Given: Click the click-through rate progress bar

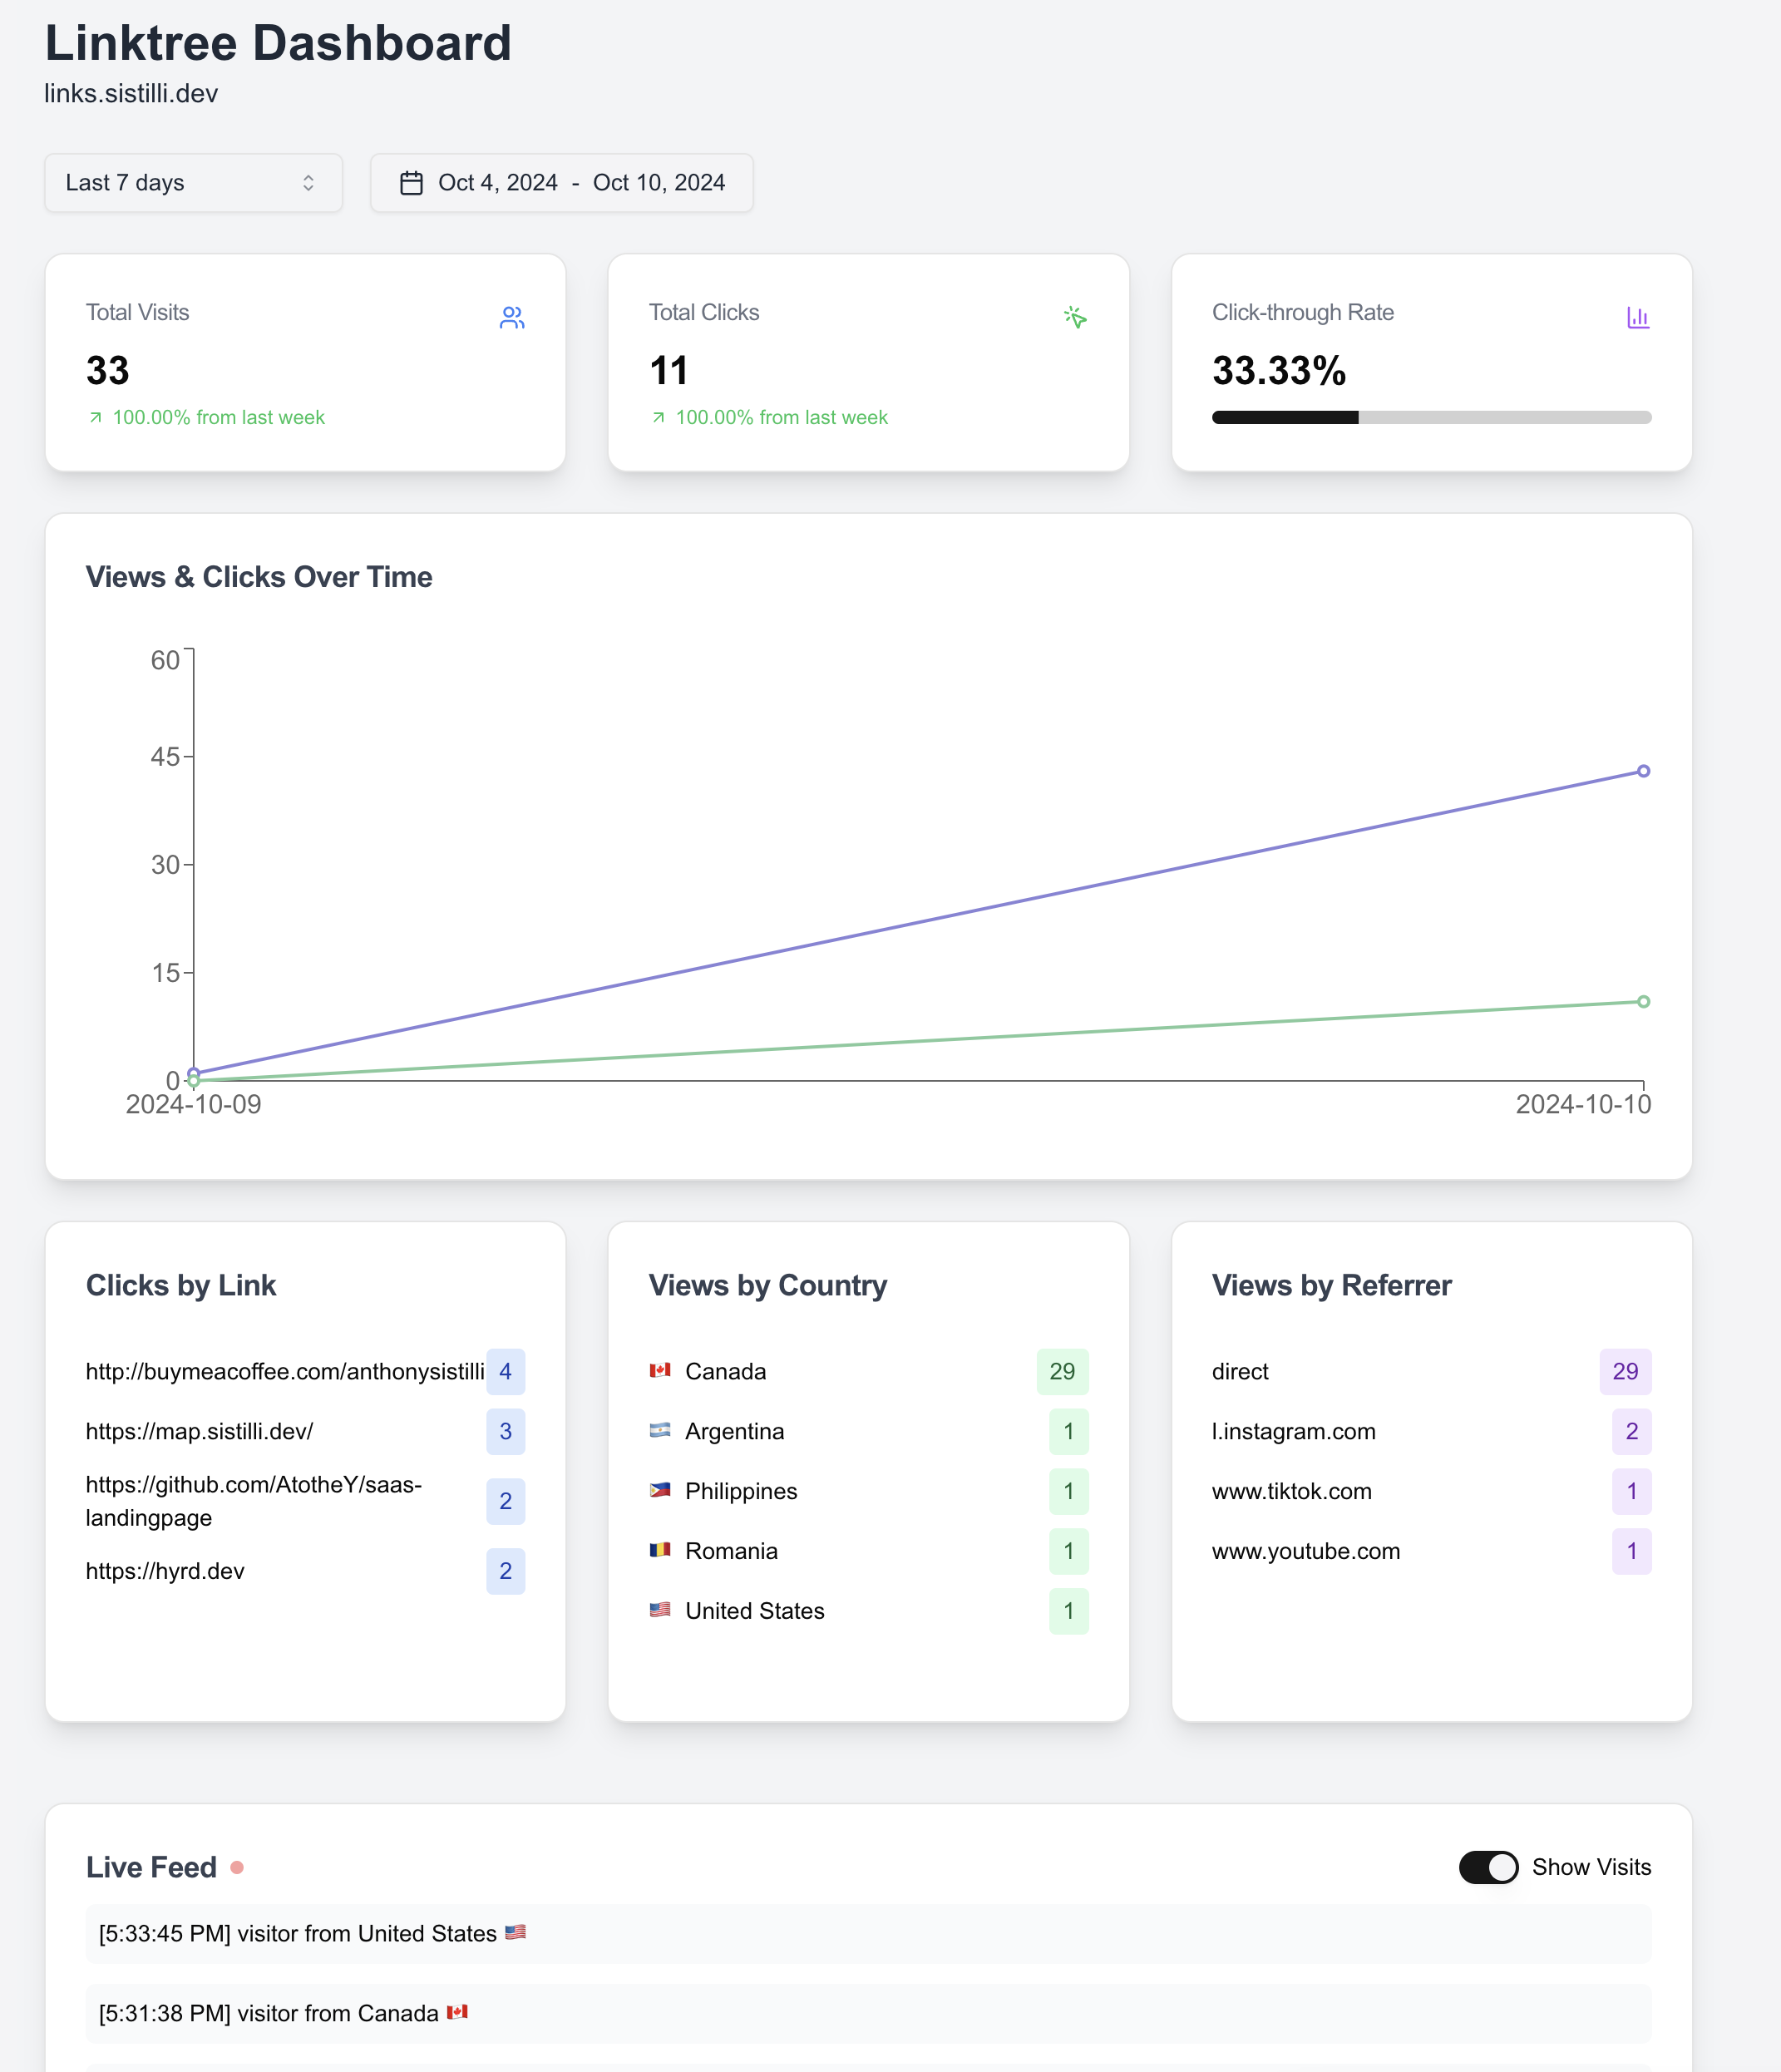Looking at the screenshot, I should pyautogui.click(x=1430, y=417).
